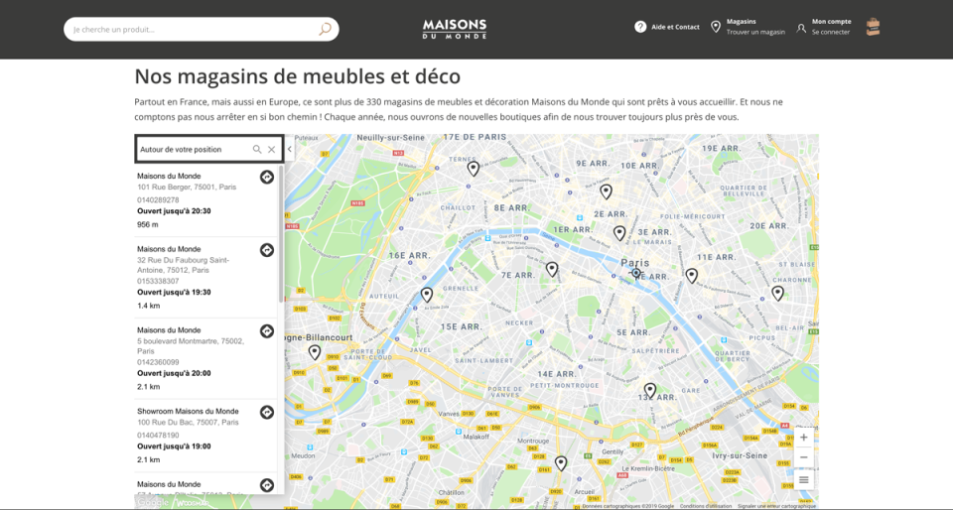Click 'Ouvert jusqu'à 20:30' text
Image resolution: width=953 pixels, height=510 pixels.
pyautogui.click(x=174, y=211)
